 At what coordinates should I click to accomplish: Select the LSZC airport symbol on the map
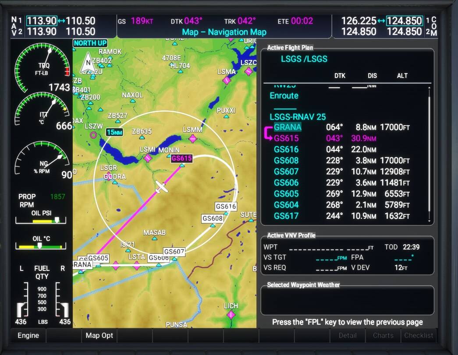(249, 71)
